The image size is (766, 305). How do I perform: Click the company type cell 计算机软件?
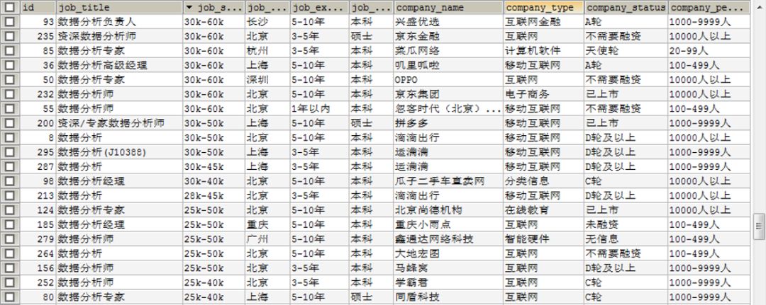544,51
